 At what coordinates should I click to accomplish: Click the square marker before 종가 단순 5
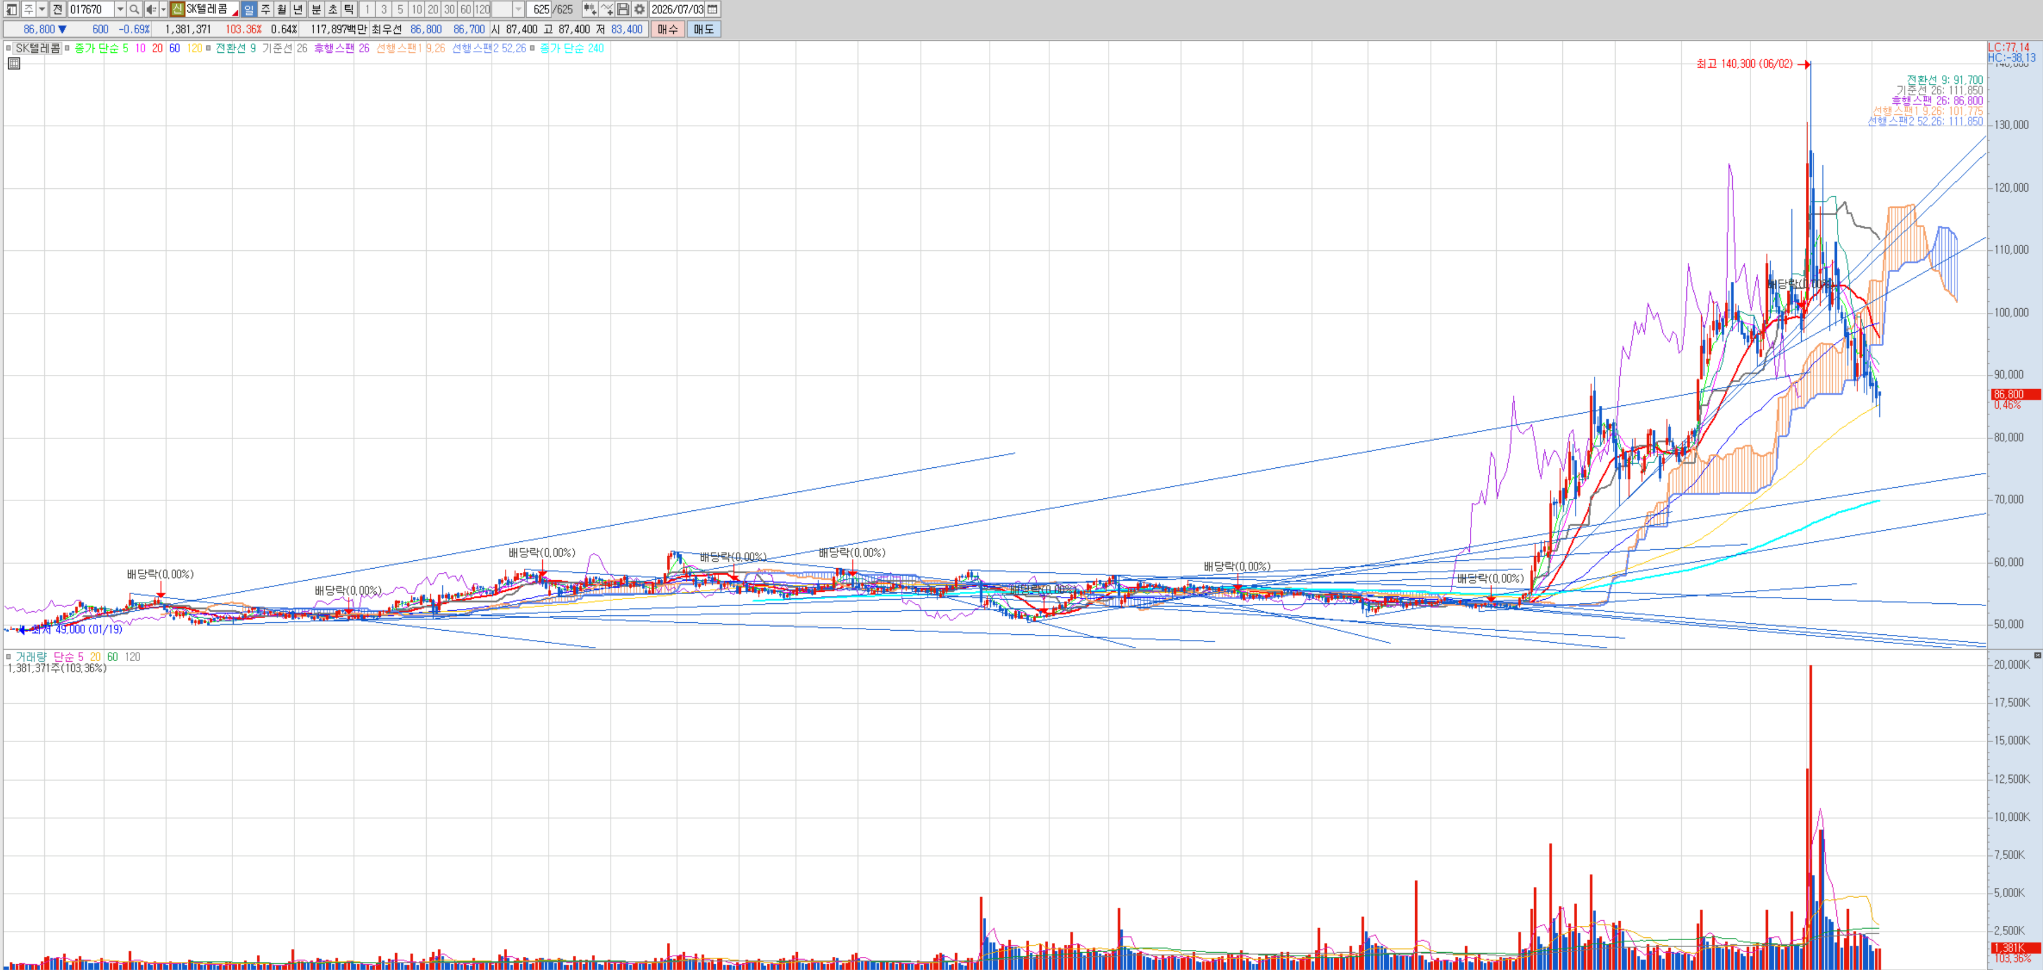(67, 48)
